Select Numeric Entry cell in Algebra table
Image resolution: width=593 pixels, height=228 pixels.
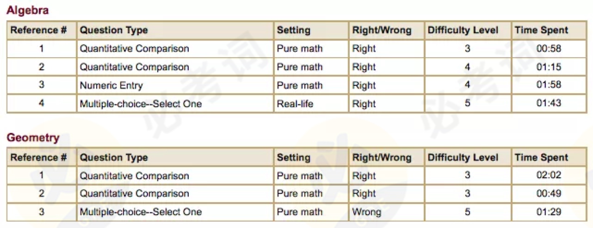(x=175, y=85)
